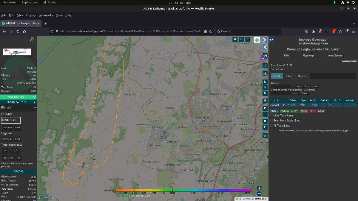Check the More Table Lines checkbox
This screenshot has height=201, width=358.
click(x=271, y=116)
